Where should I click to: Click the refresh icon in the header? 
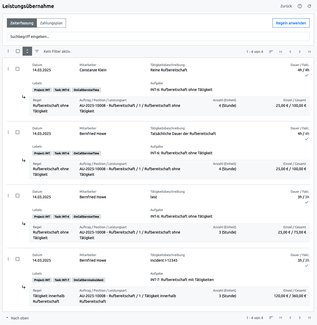pyautogui.click(x=309, y=6)
